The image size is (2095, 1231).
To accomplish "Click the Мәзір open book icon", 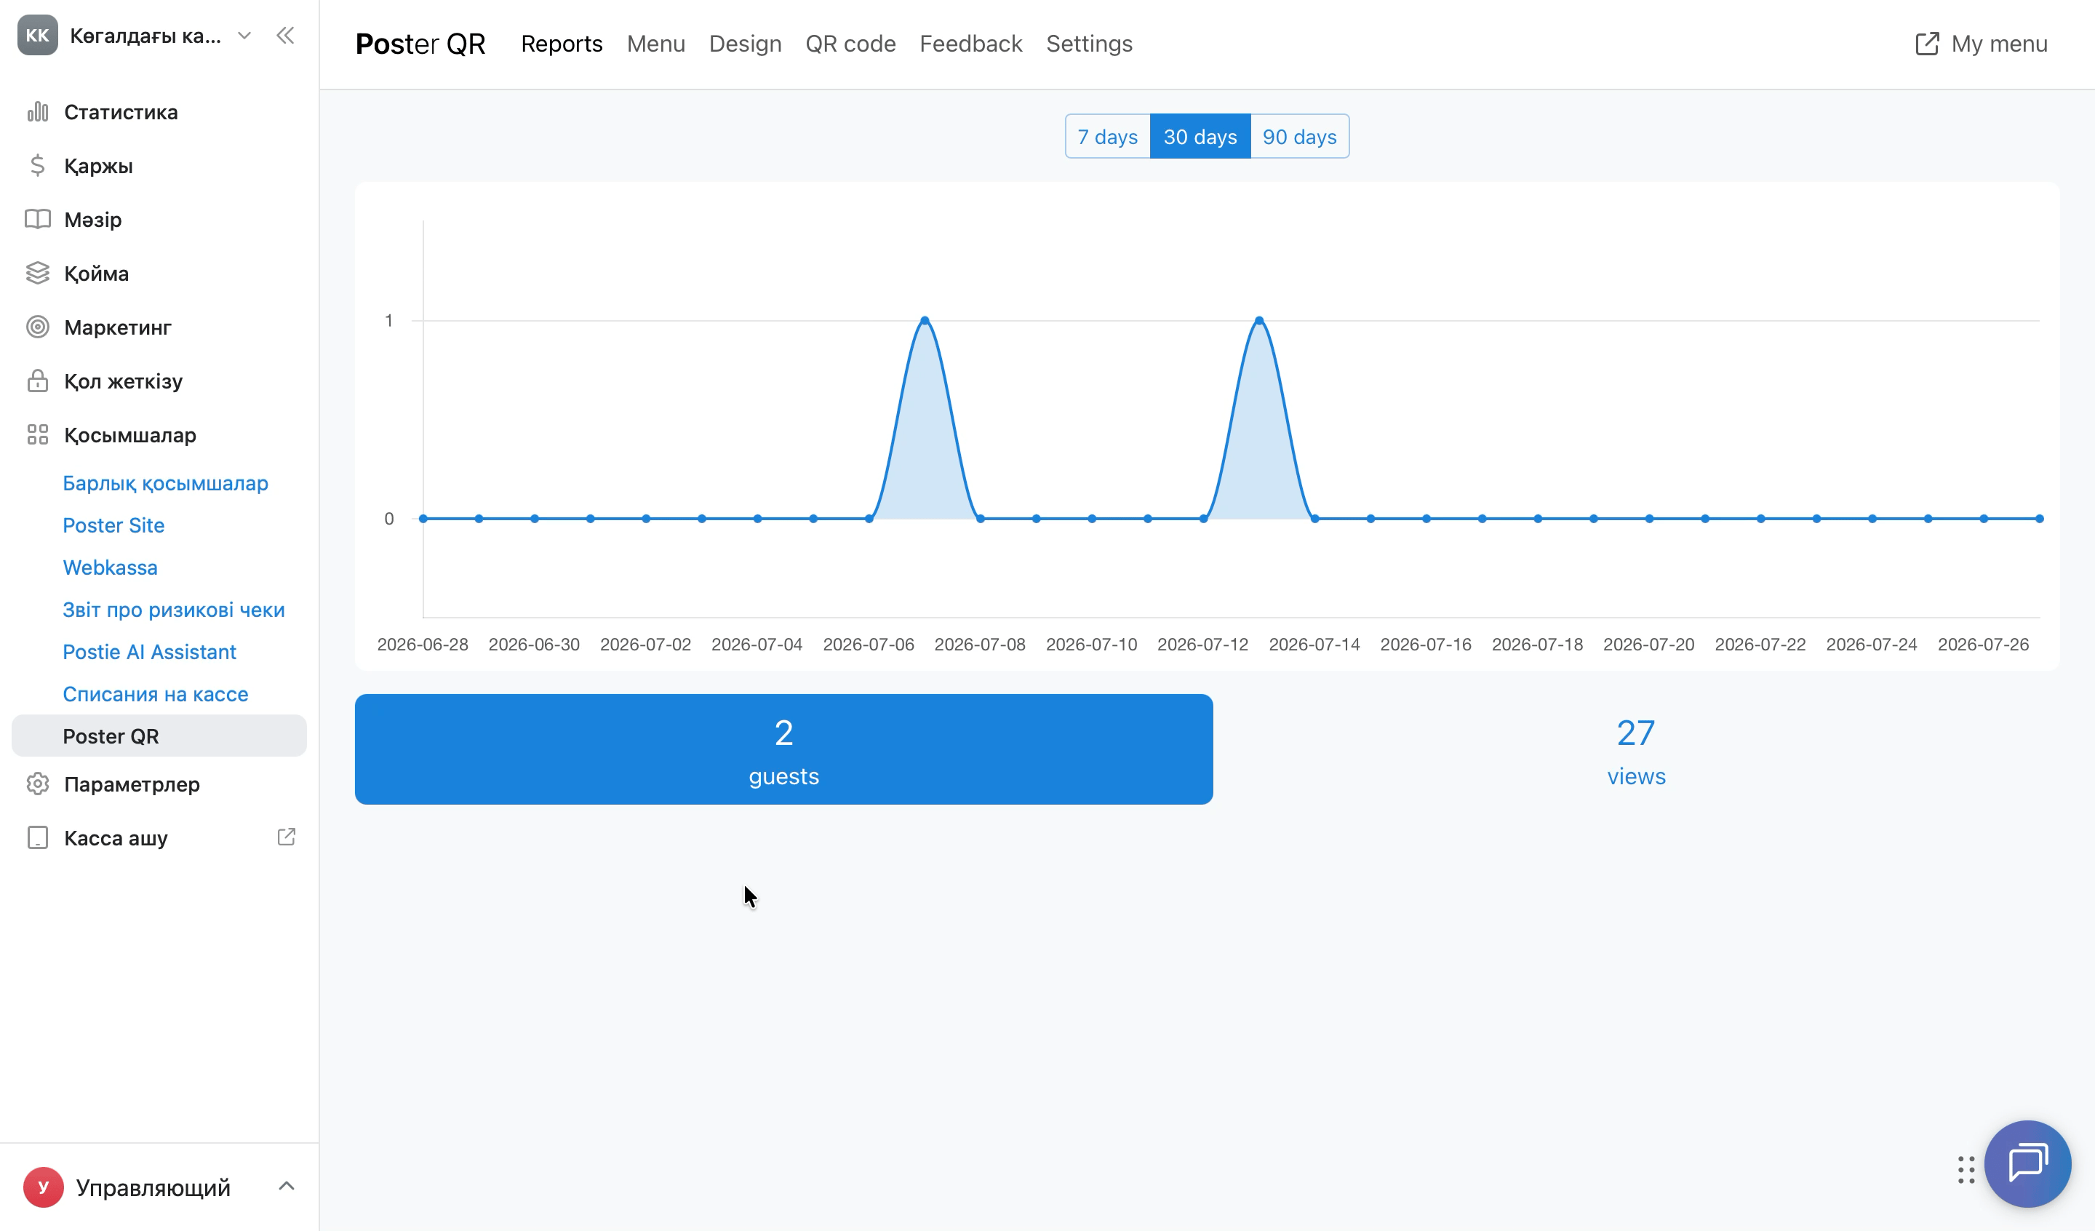I will click(37, 220).
